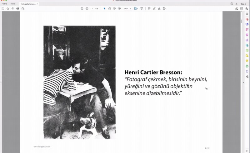Expand the left navigation pane
The image size is (250, 153).
tap(1, 82)
